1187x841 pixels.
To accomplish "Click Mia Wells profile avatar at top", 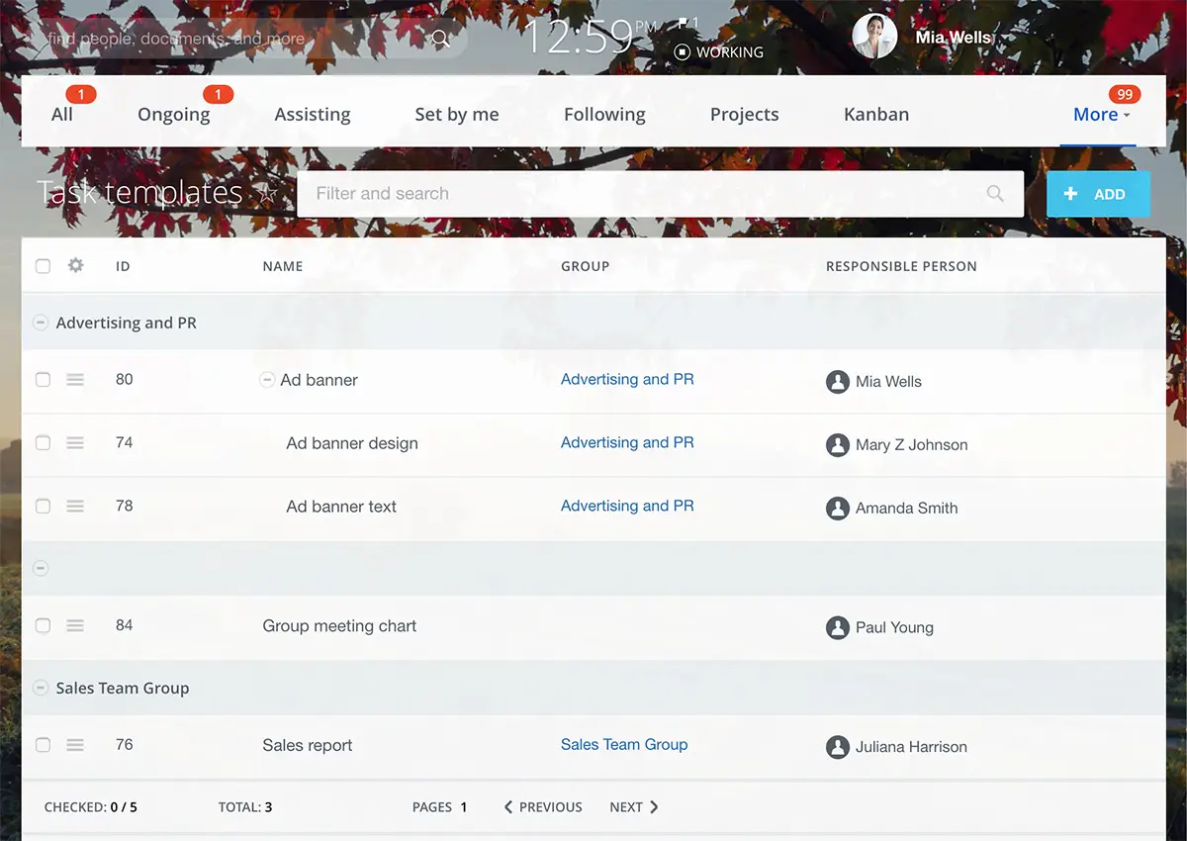I will 874,37.
